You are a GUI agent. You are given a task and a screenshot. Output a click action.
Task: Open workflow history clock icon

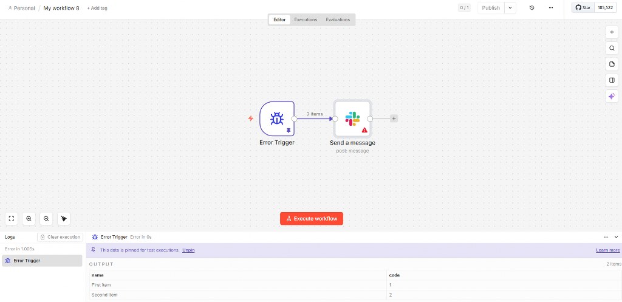(532, 7)
